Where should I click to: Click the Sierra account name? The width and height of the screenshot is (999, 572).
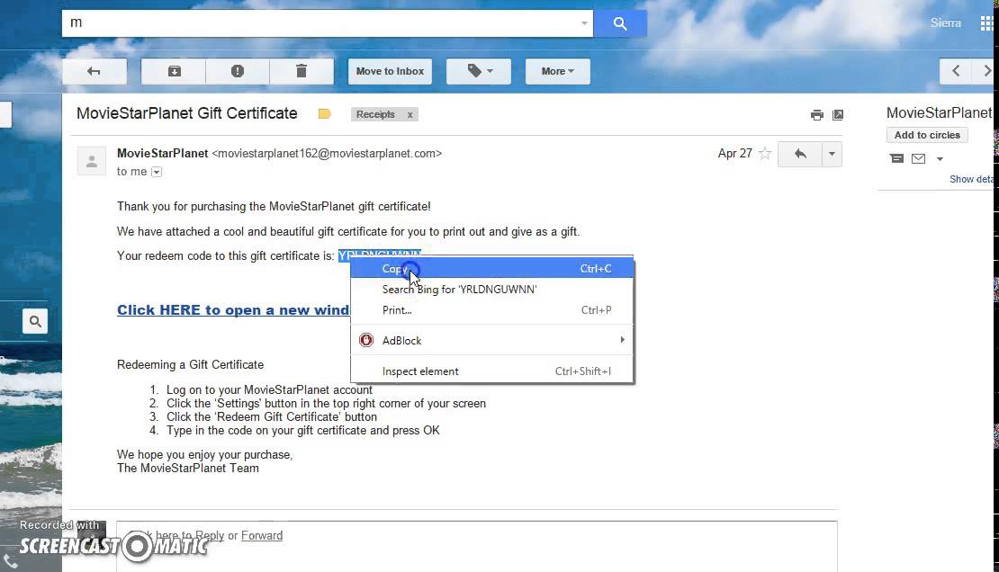946,22
